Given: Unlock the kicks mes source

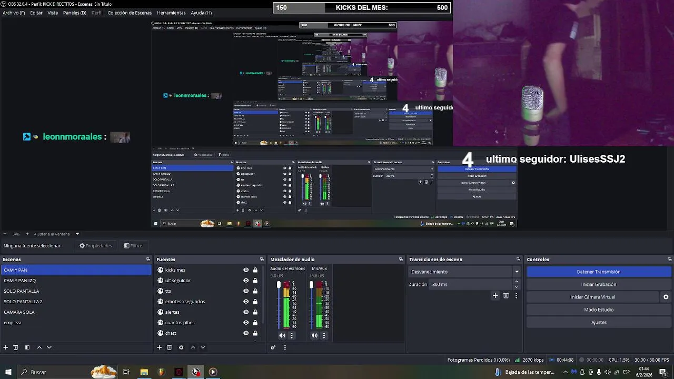Looking at the screenshot, I should click(255, 270).
